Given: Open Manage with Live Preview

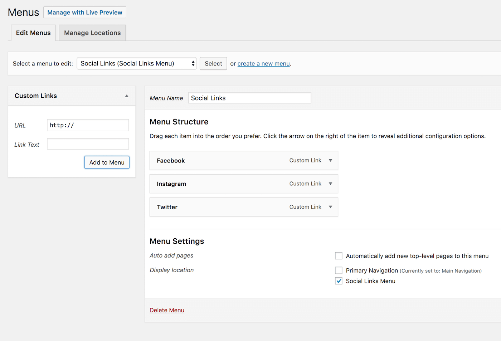Looking at the screenshot, I should (x=85, y=13).
